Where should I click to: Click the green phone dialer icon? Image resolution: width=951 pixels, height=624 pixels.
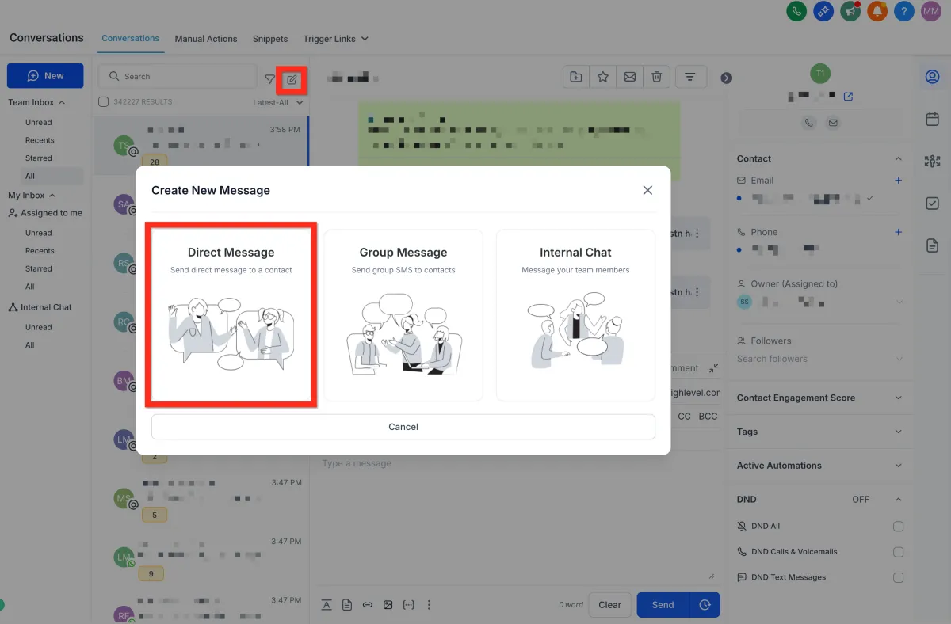[796, 11]
